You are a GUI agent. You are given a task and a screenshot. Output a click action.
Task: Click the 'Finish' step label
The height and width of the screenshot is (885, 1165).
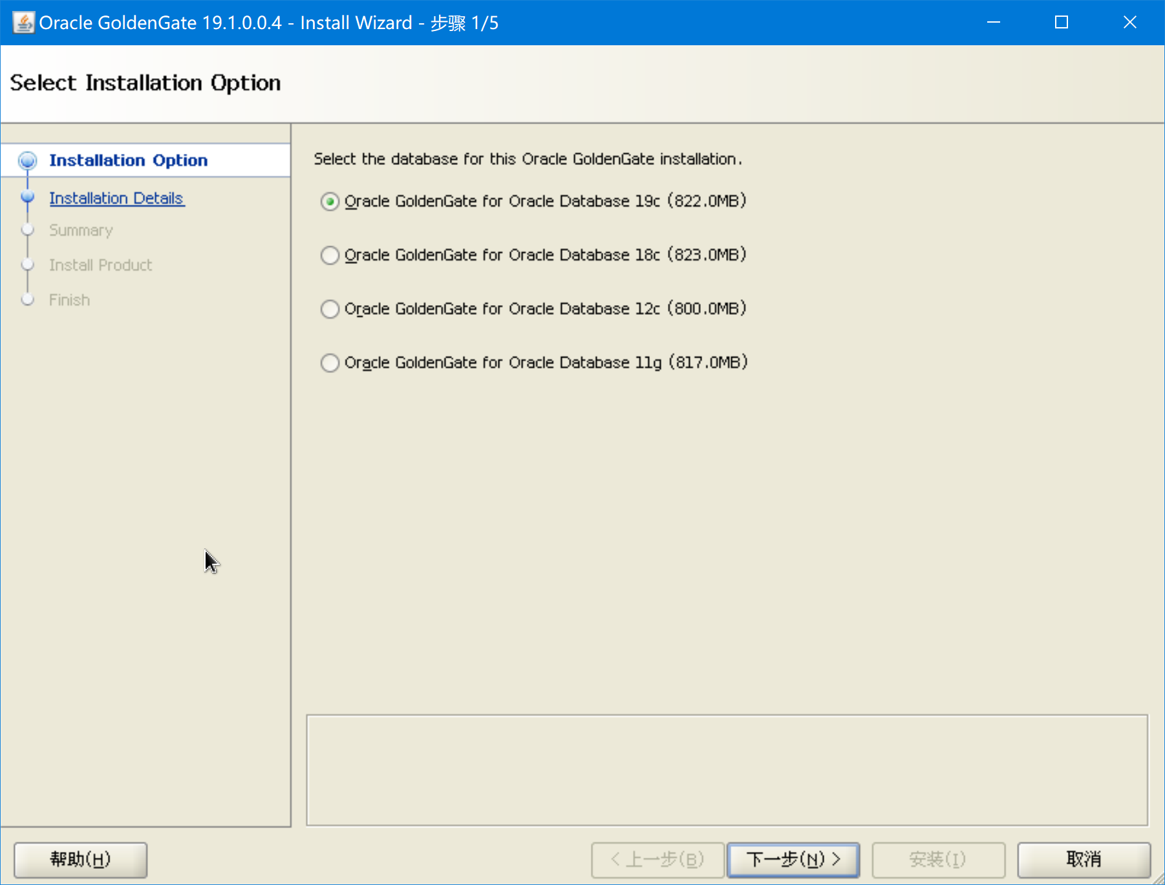point(70,300)
